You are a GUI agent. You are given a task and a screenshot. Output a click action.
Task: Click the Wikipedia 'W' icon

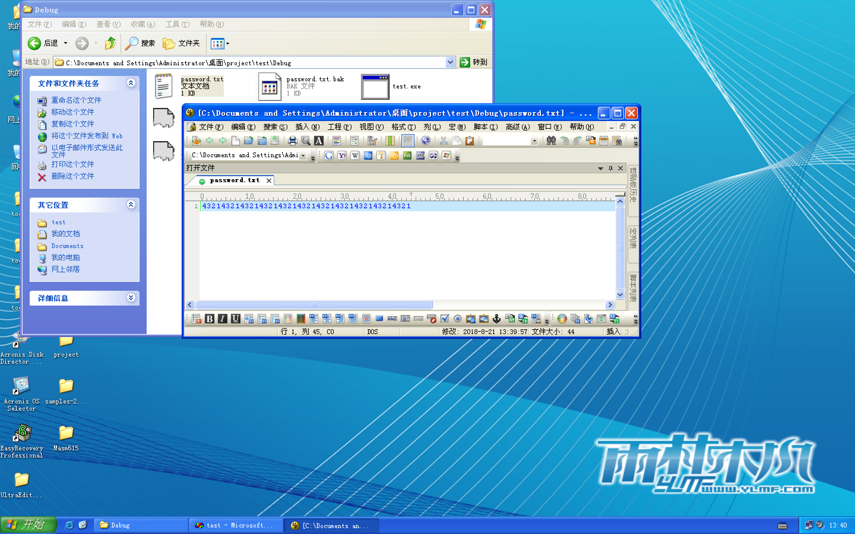coord(355,155)
